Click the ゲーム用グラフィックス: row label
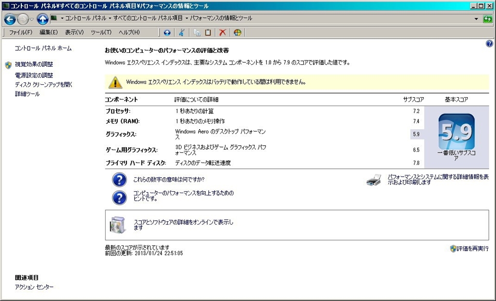 132,150
